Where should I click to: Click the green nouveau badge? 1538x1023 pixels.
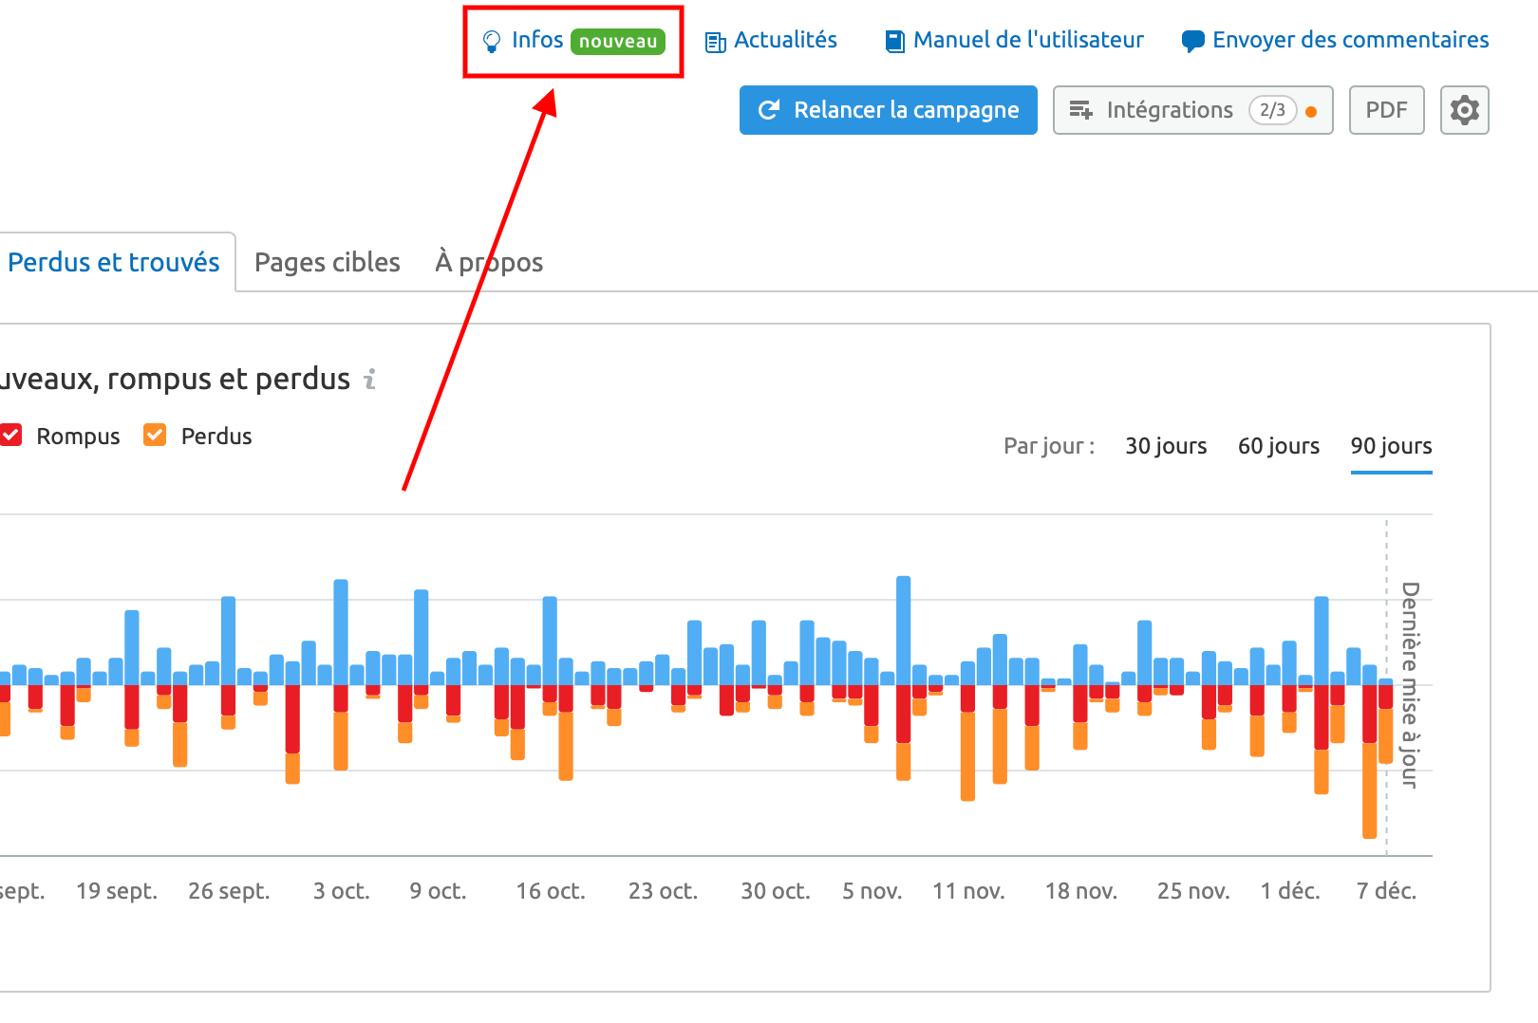pyautogui.click(x=618, y=42)
